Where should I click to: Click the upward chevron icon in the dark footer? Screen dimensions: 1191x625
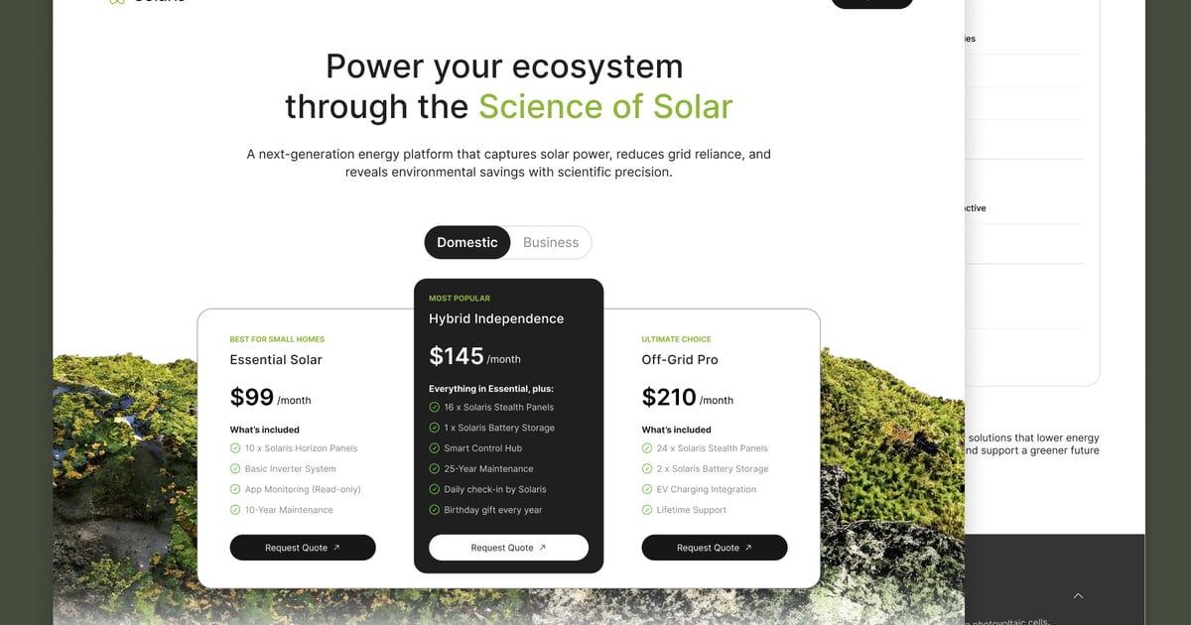point(1078,596)
